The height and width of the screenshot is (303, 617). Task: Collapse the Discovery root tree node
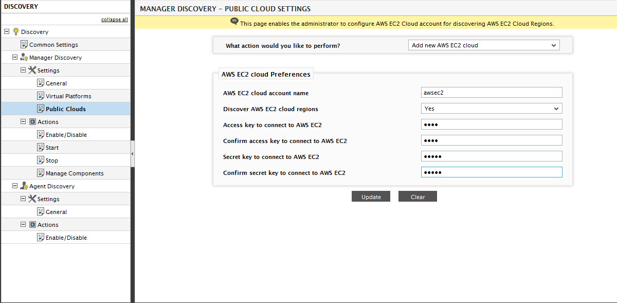7,31
